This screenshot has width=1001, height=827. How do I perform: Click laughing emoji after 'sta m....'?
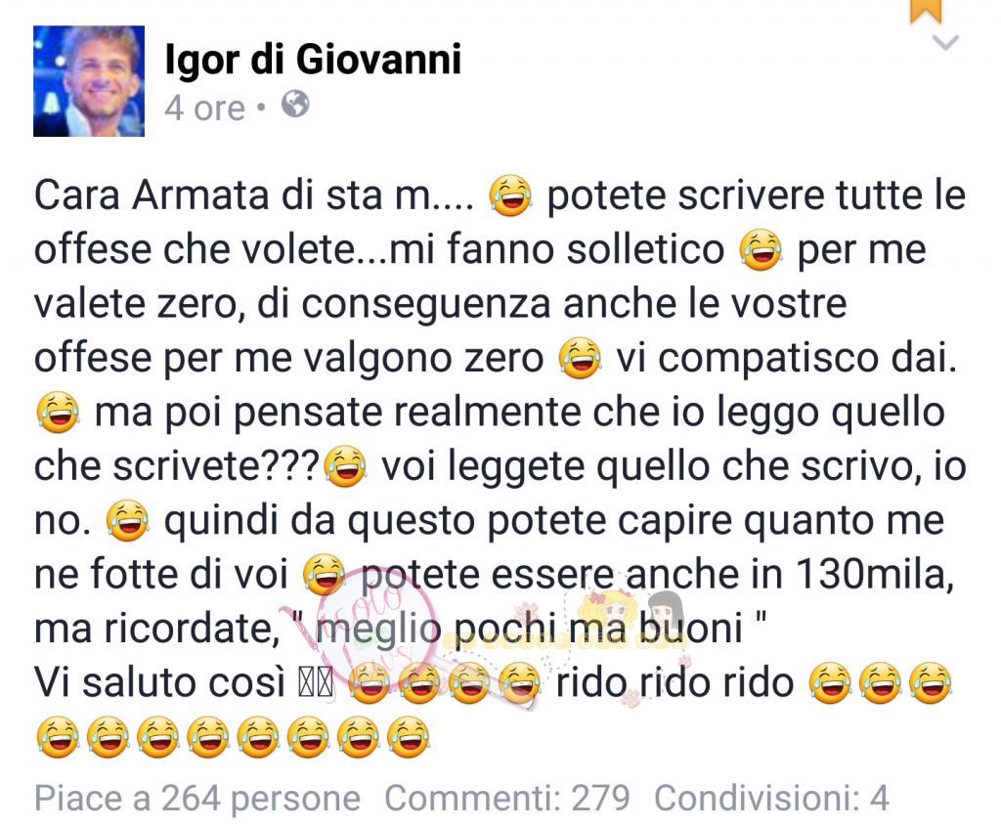510,196
